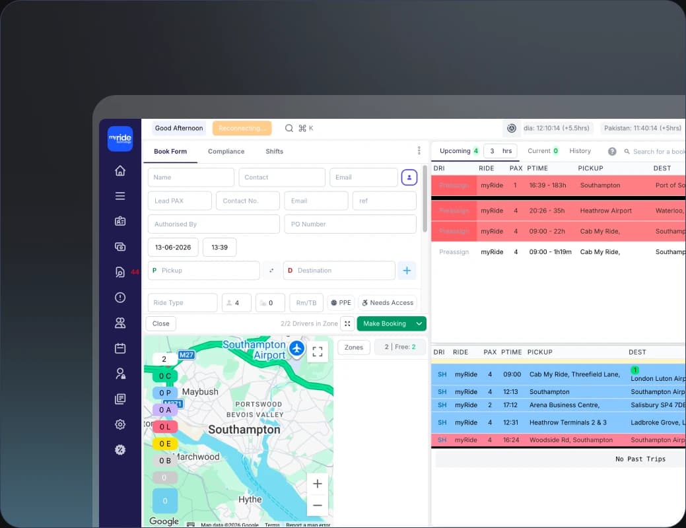Toggle the 0 B status filter on map
Screen dimensions: 686x528
165,461
